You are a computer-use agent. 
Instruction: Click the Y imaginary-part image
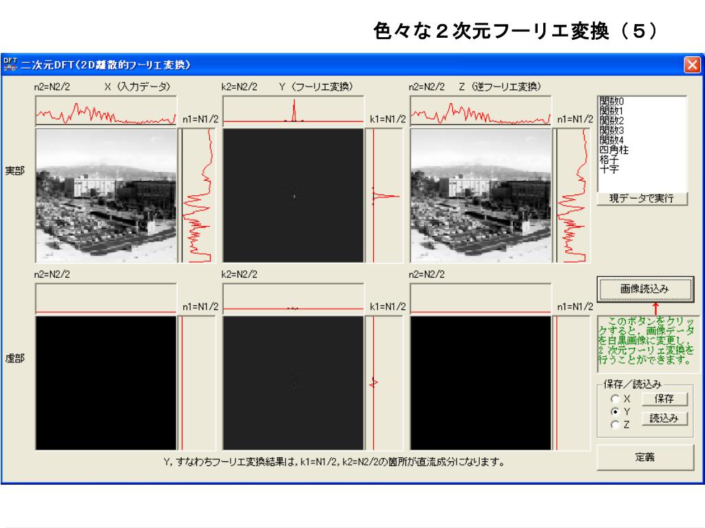pos(293,383)
